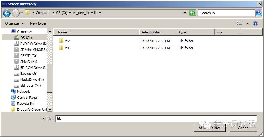Select MediaDrive (K:) in the tree
Image resolution: width=264 pixels, height=137 pixels.
[x=32, y=80]
